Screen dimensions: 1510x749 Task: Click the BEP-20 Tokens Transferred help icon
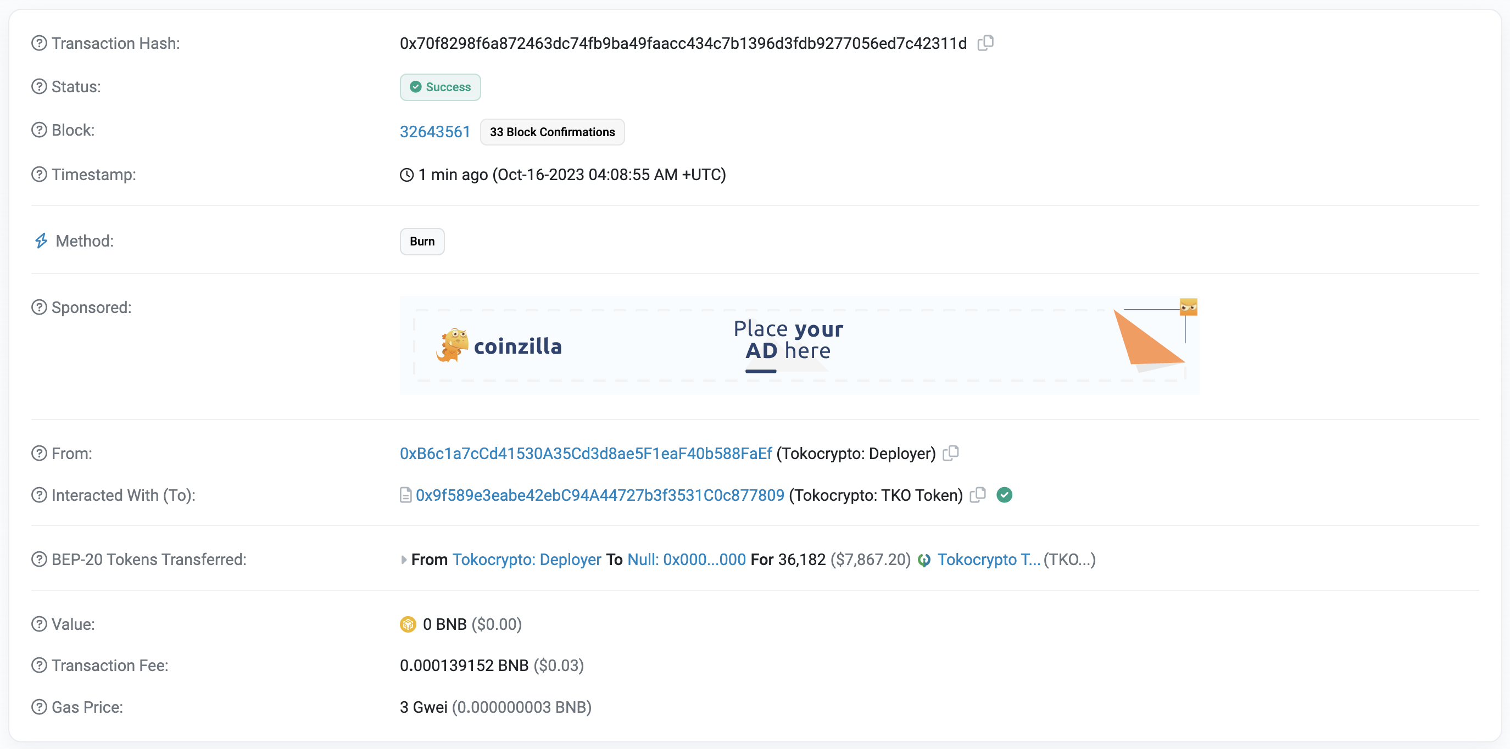[38, 559]
